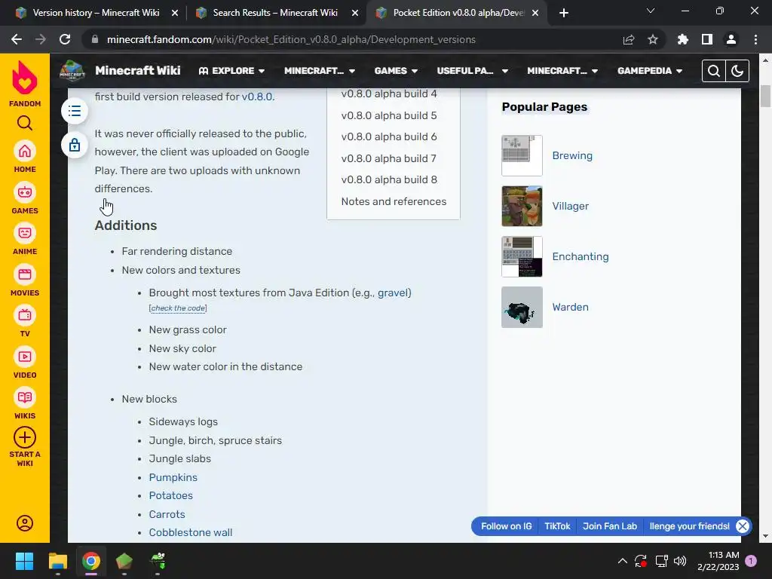Open the Fandom sidebar search icon
This screenshot has height=579, width=772.
[25, 123]
